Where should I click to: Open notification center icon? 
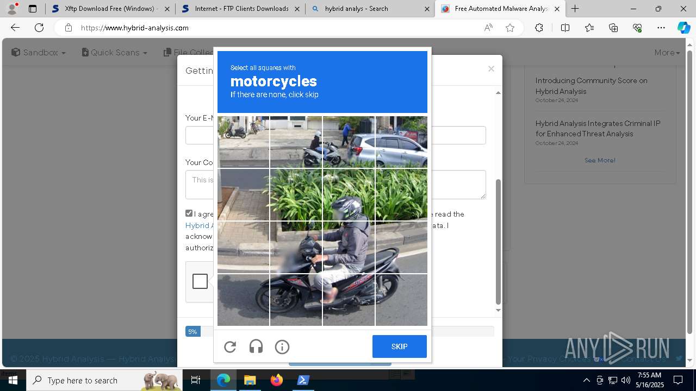point(678,380)
